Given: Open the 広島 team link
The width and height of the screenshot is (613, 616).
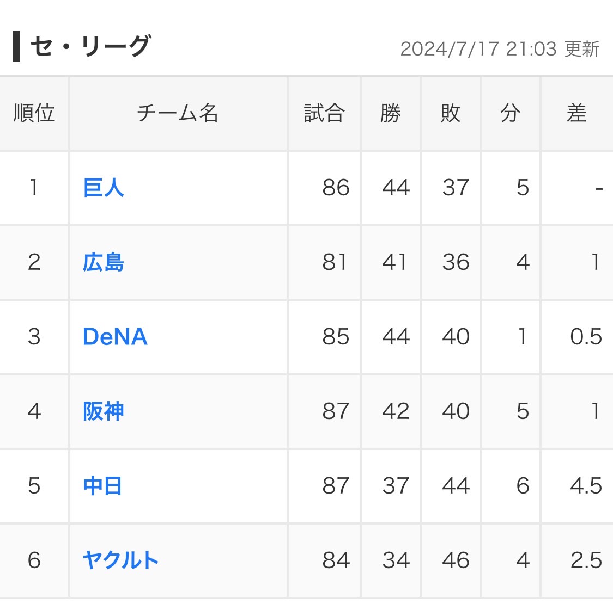Looking at the screenshot, I should pos(104,262).
